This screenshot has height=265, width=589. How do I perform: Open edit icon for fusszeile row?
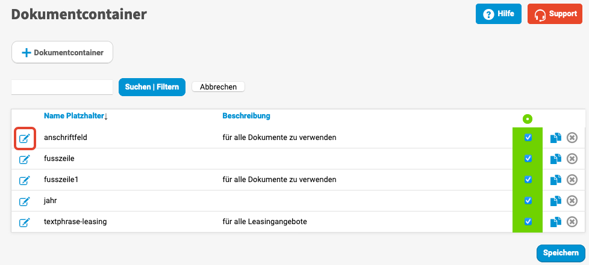(25, 159)
